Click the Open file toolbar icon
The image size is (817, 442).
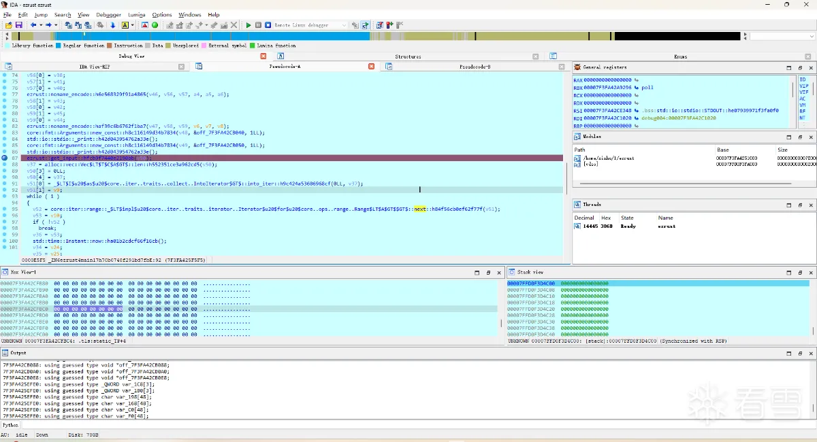point(8,25)
